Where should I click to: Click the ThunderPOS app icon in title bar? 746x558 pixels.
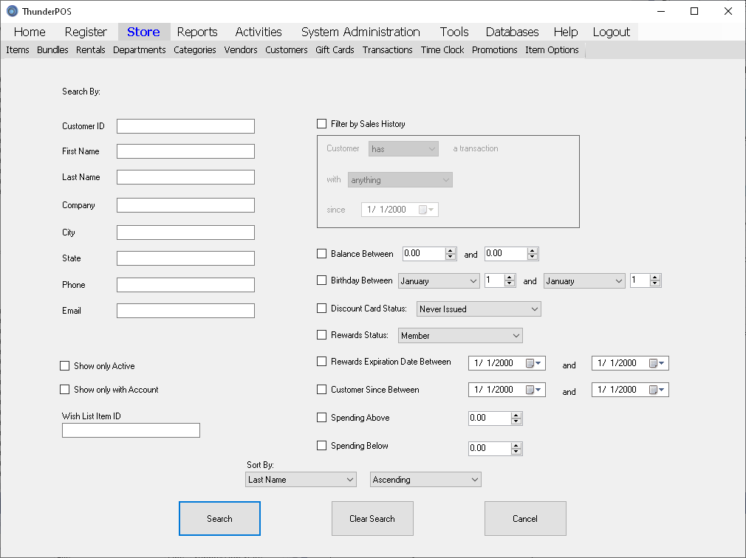click(x=12, y=11)
